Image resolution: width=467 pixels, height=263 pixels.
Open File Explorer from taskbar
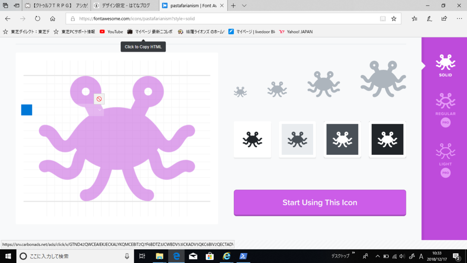[x=159, y=256]
